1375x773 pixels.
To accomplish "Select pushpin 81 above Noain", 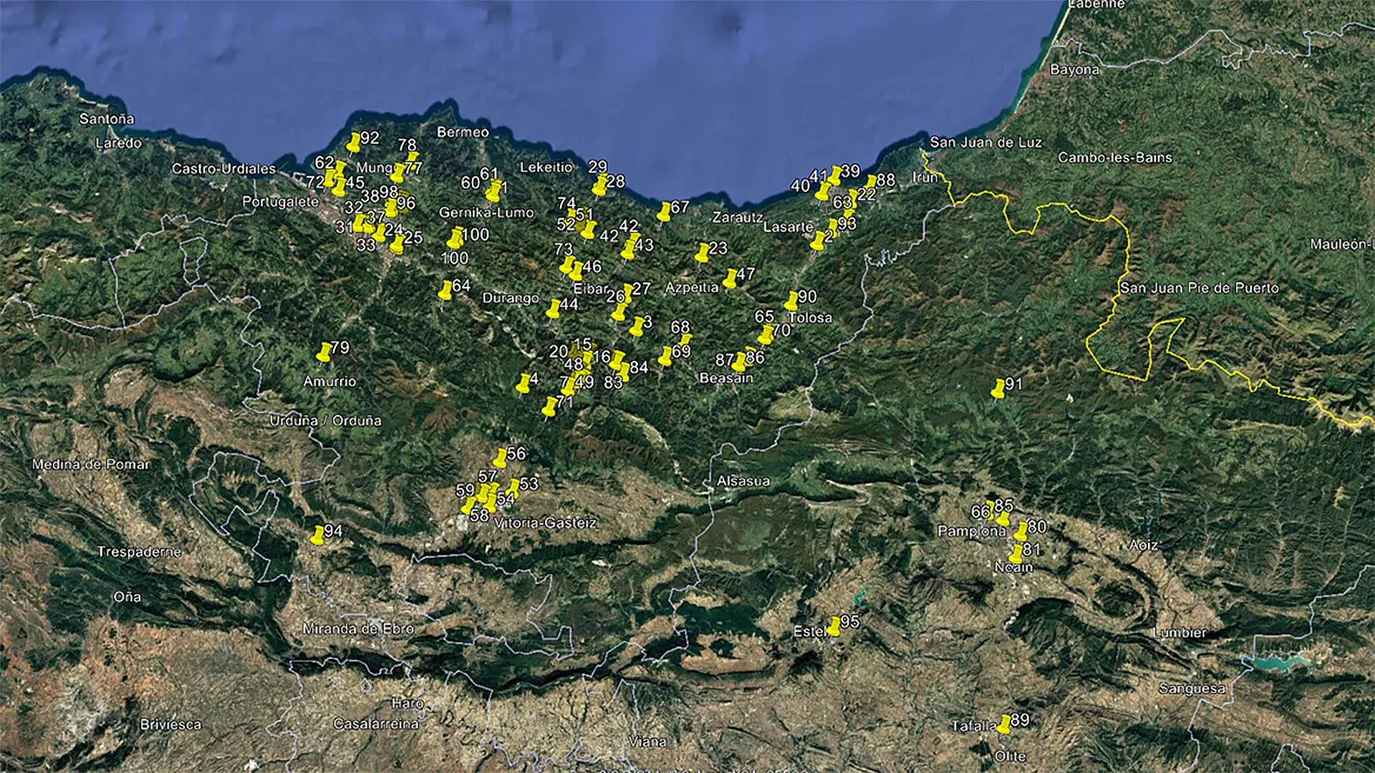I will coord(1016,554).
